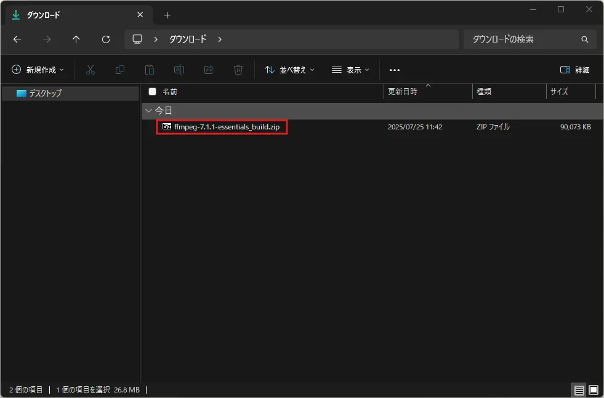
Task: Switch to details list view in status bar
Action: [579, 390]
